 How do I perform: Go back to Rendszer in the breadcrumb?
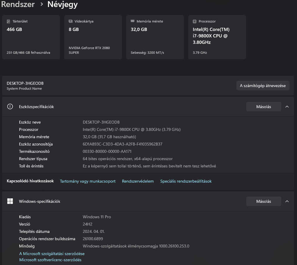point(18,4)
